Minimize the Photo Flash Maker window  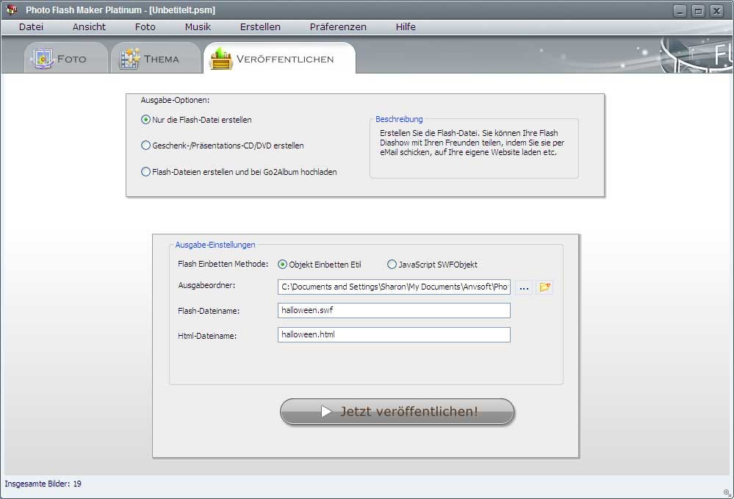pos(680,10)
